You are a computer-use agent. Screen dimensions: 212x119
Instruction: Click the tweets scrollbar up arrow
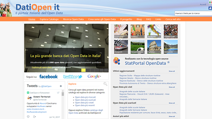[x=63, y=91]
